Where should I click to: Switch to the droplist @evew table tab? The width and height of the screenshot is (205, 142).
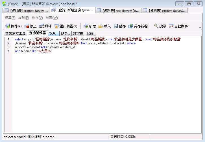tap(26, 10)
